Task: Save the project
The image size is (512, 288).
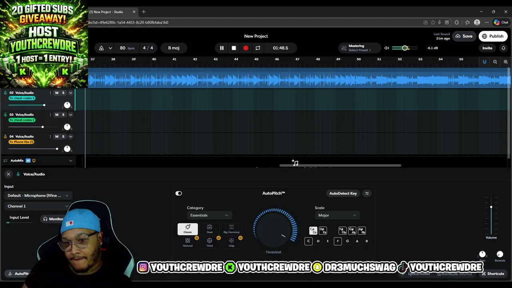Action: [464, 36]
